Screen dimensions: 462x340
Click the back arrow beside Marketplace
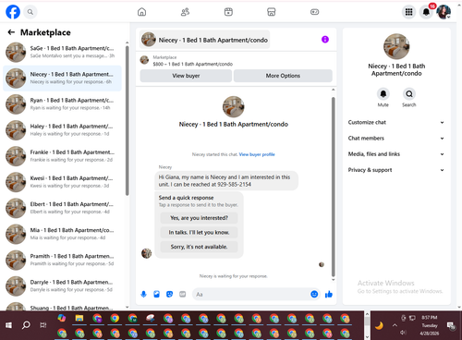pyautogui.click(x=11, y=32)
